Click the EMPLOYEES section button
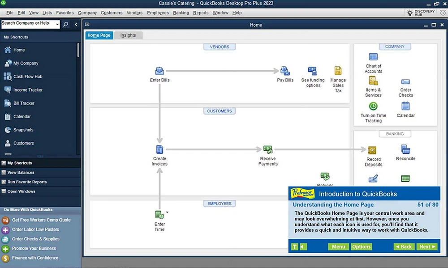448x268 pixels. [220, 204]
